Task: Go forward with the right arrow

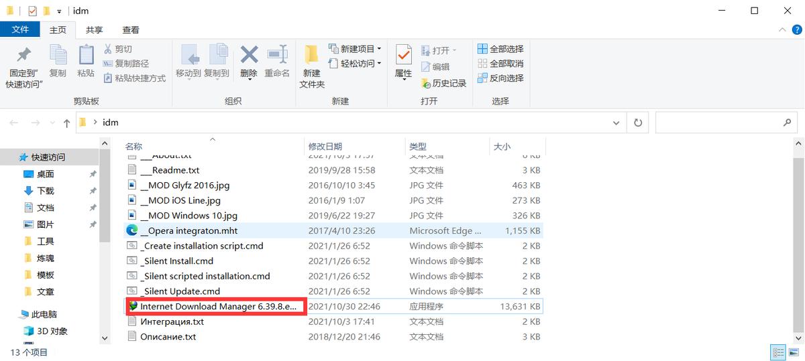Action: pyautogui.click(x=36, y=123)
